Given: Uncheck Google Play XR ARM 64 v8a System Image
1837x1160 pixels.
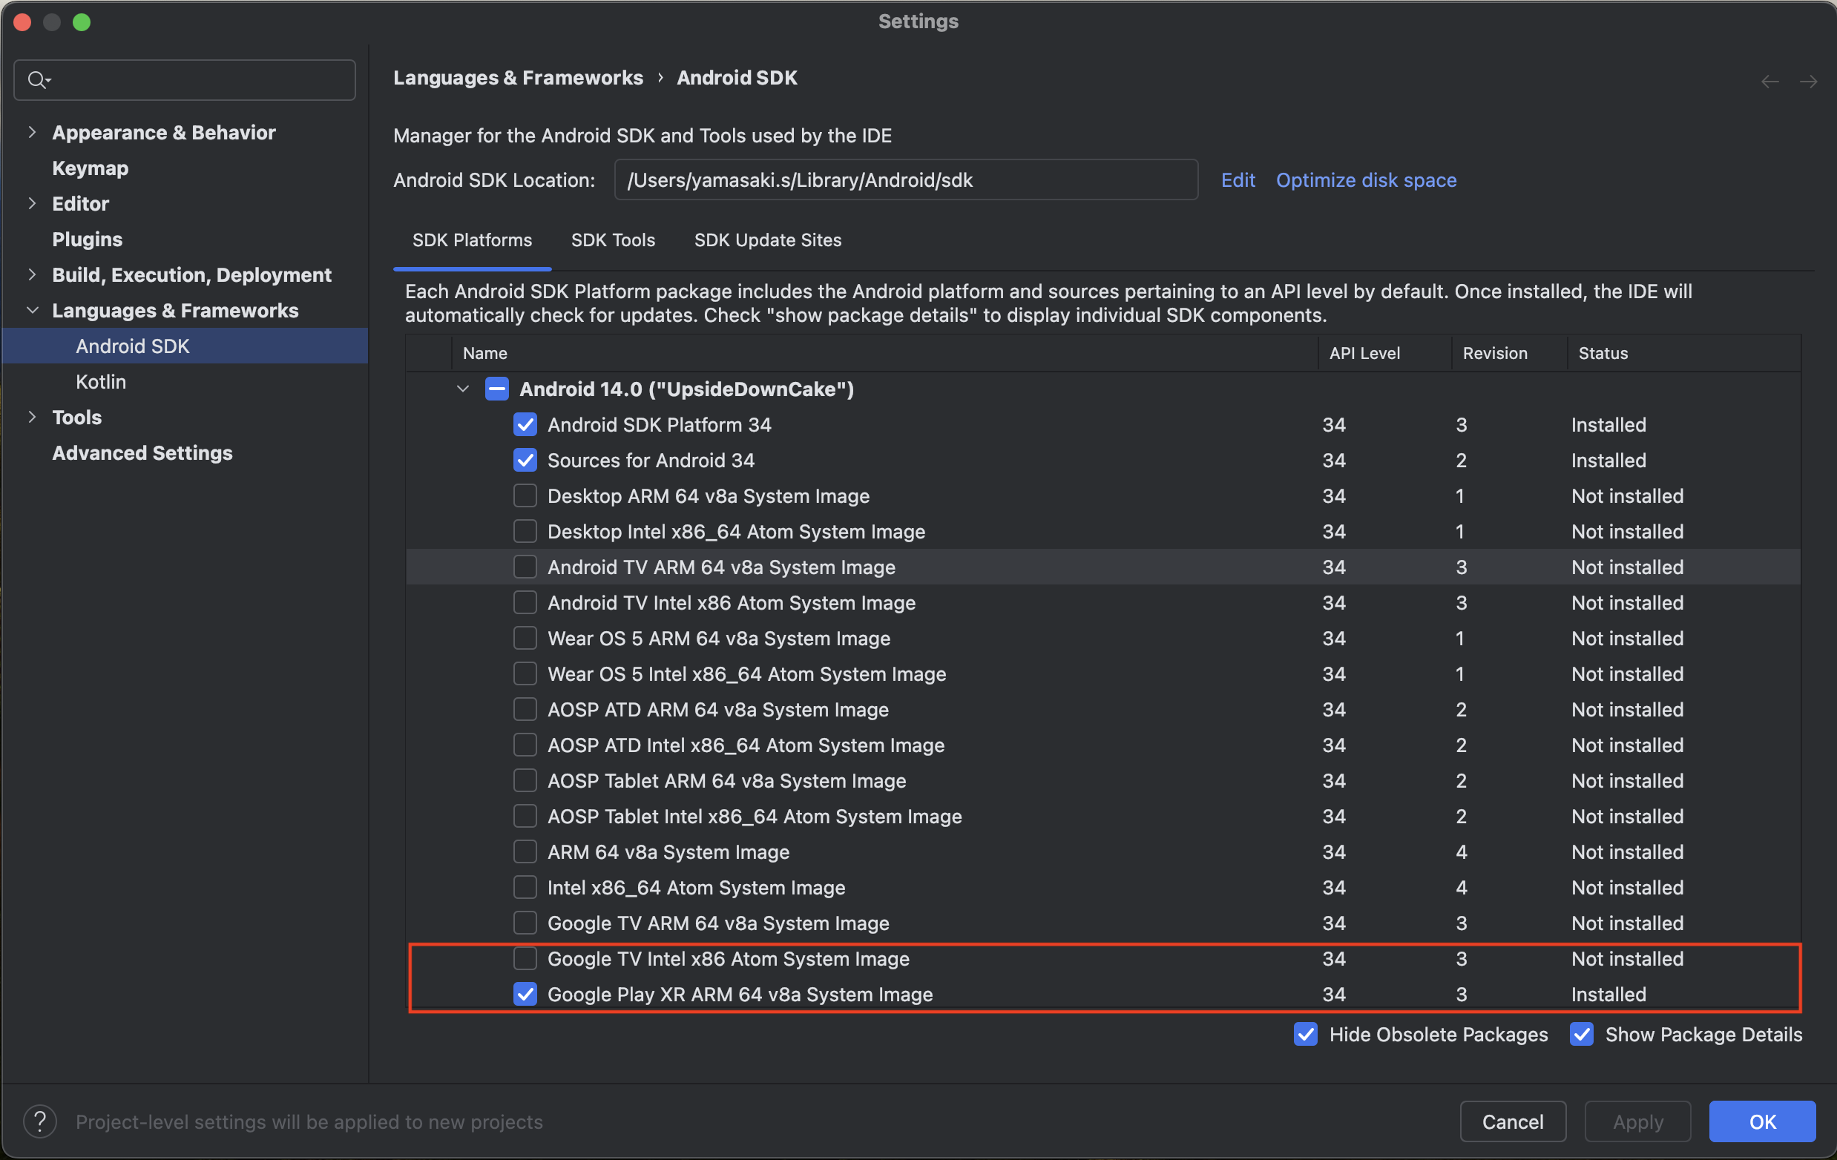Looking at the screenshot, I should [x=525, y=994].
